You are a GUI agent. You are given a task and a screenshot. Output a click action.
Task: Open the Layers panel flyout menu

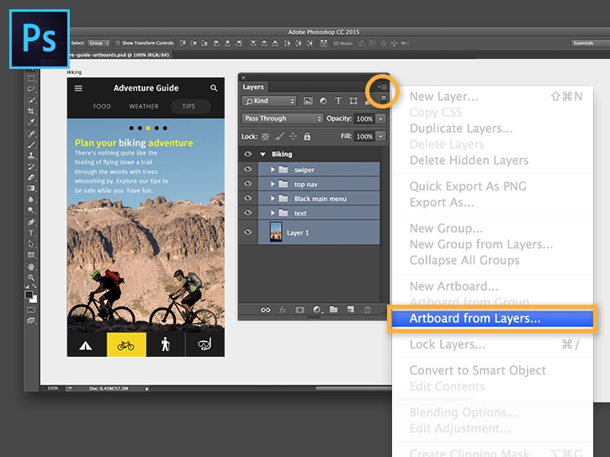[382, 87]
